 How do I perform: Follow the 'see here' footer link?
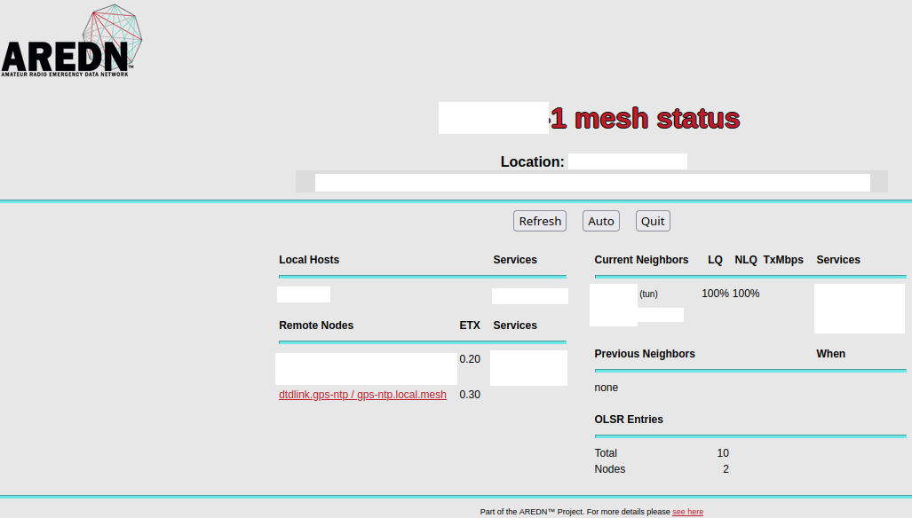(x=687, y=512)
